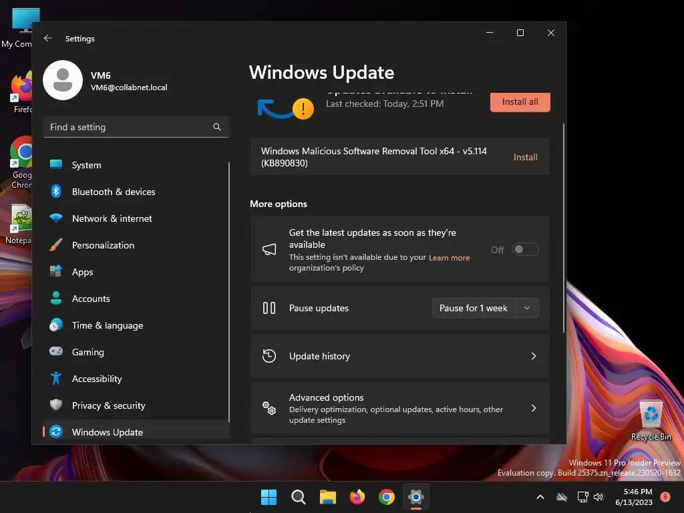
Task: Open Accounts category
Action: click(136, 299)
